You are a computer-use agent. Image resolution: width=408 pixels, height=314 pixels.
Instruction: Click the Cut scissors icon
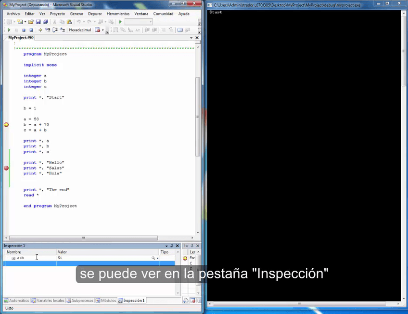(x=54, y=22)
